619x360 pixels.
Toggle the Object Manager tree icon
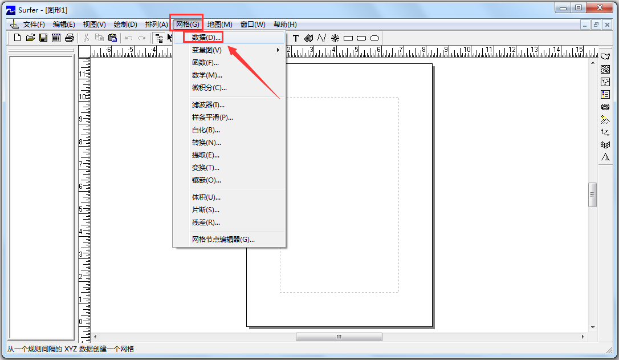click(159, 38)
